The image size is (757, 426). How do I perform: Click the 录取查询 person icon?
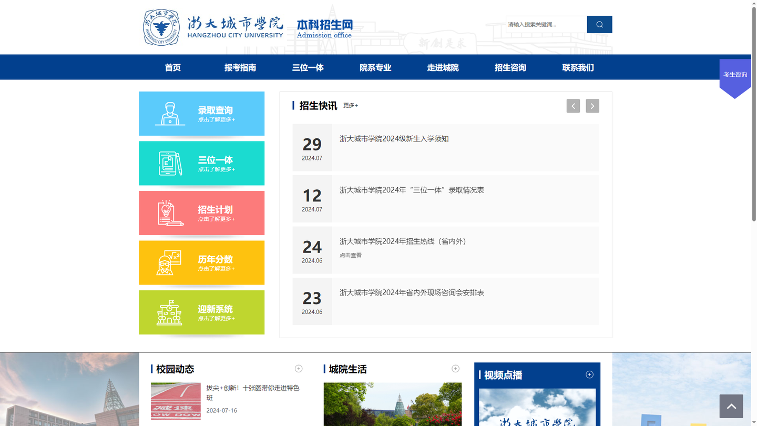(x=170, y=114)
